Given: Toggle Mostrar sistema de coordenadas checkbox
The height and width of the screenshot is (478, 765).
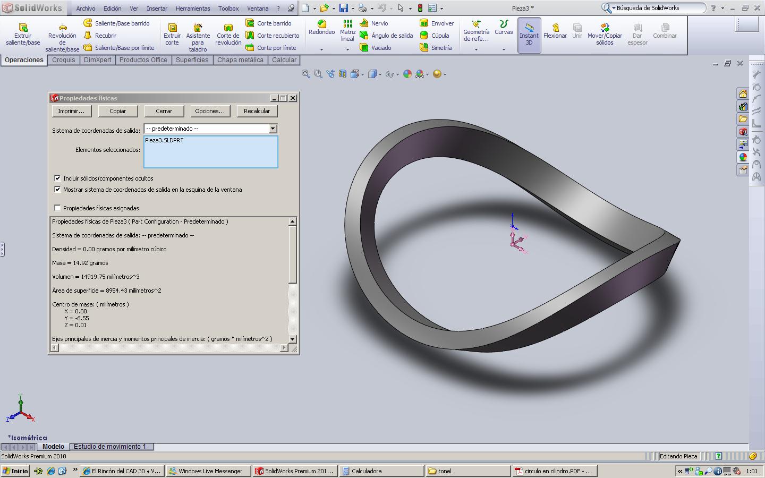Looking at the screenshot, I should click(x=57, y=189).
